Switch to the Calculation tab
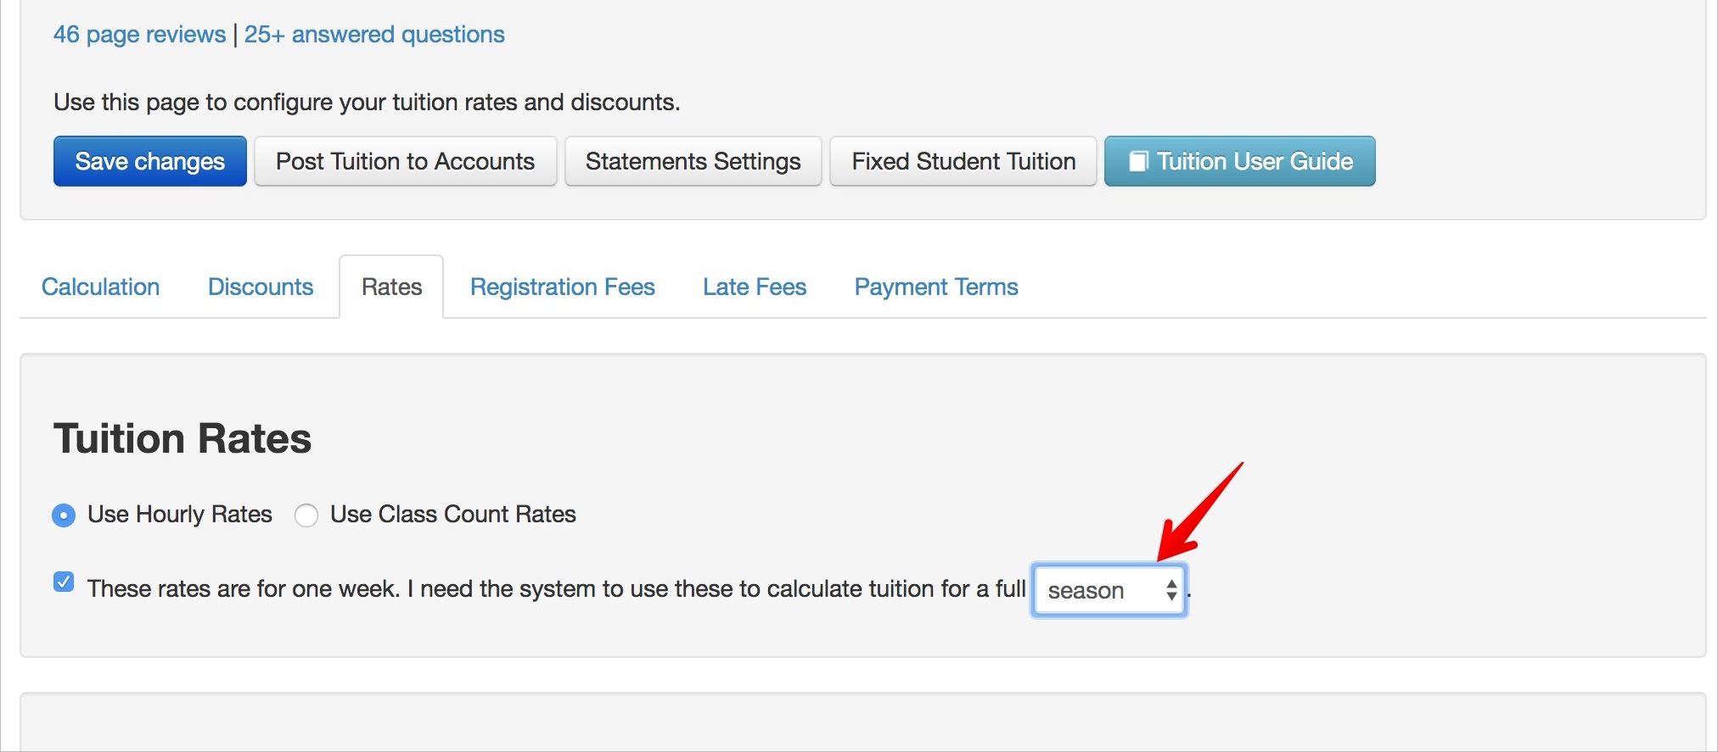Screen dimensions: 1718x752 click(x=100, y=287)
